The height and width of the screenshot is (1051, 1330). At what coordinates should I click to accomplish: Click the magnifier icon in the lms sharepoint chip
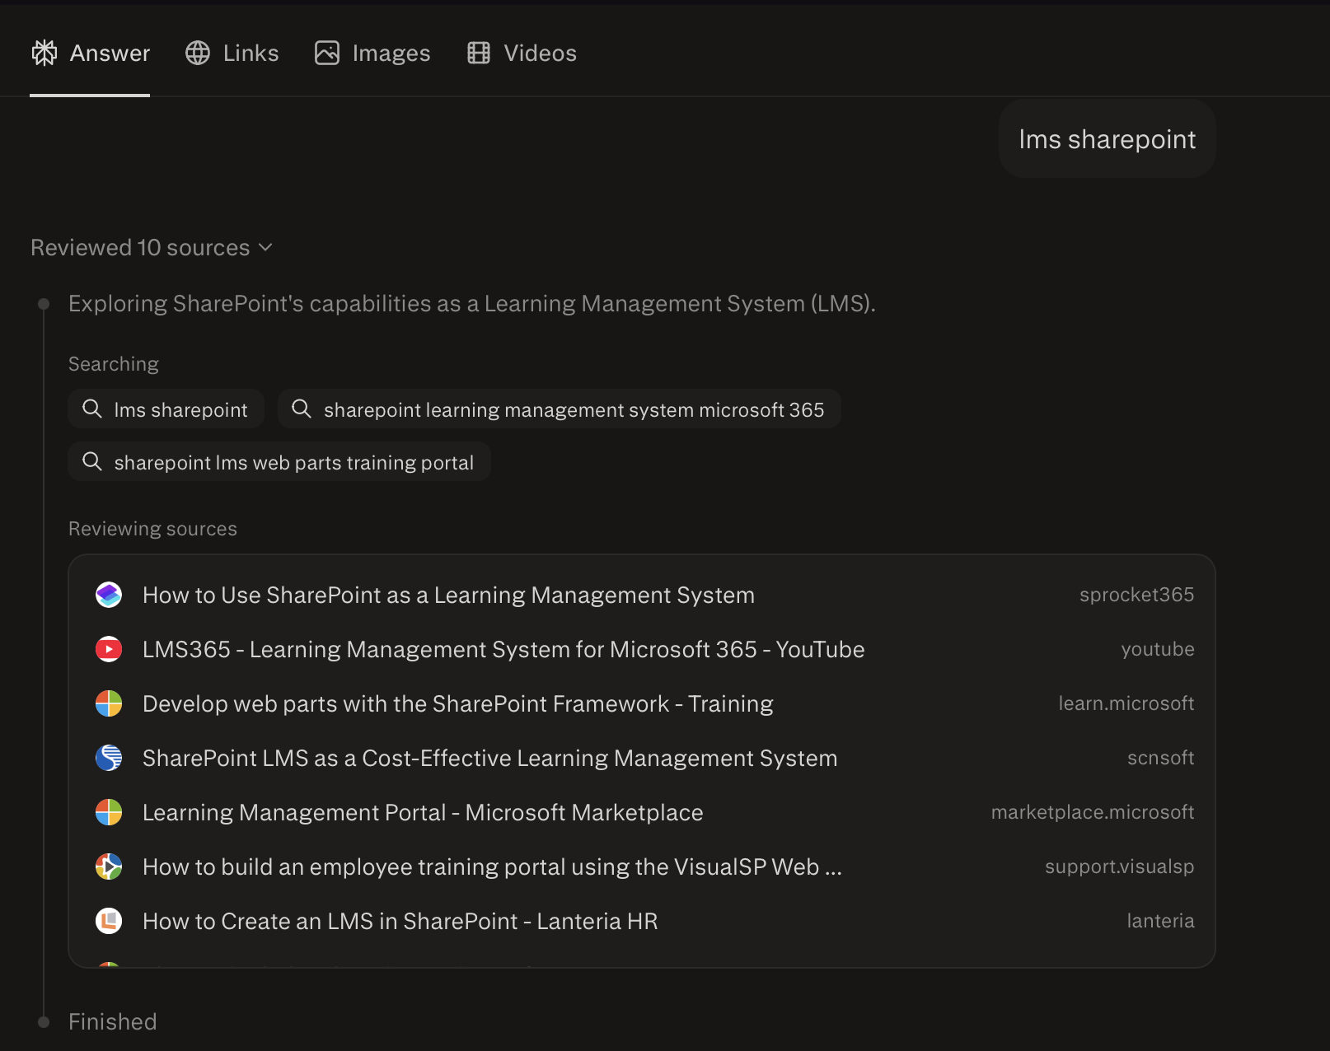[91, 409]
